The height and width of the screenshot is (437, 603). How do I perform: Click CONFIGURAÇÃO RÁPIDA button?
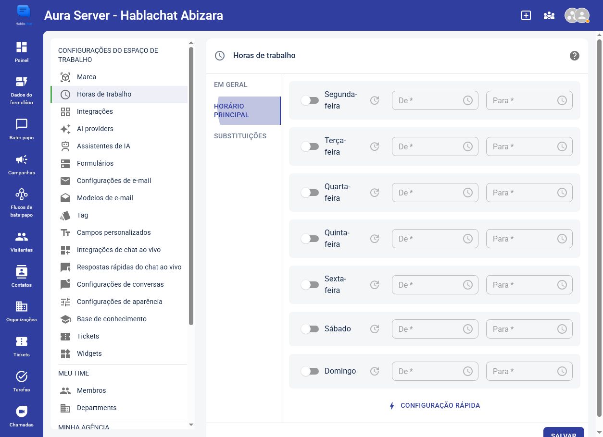coord(435,405)
